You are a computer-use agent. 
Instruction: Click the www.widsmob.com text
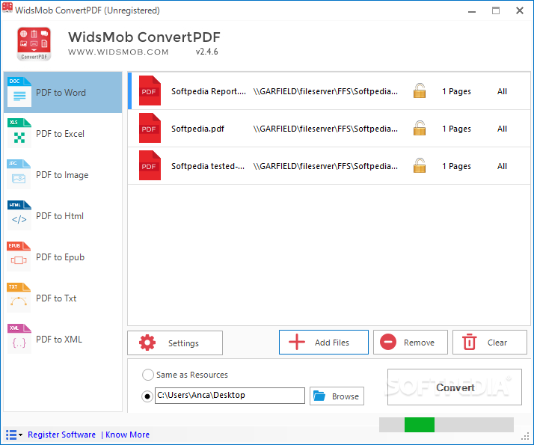pos(118,52)
